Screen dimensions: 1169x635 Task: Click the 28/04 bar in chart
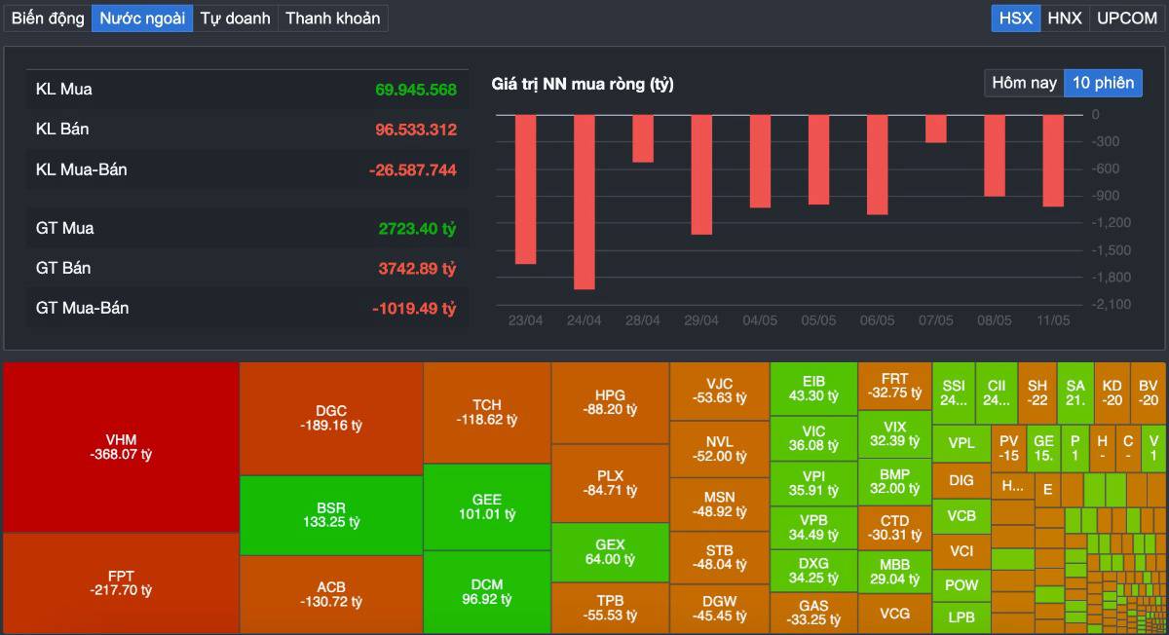(643, 138)
